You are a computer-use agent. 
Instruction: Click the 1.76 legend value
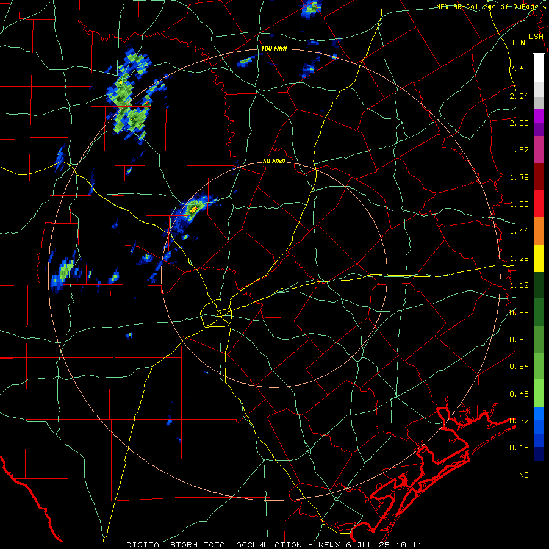[519, 177]
